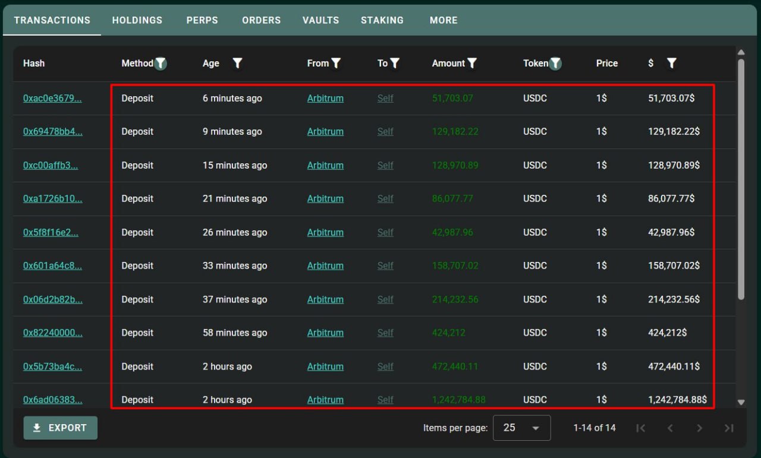The image size is (761, 458).
Task: Go to previous page arrow
Action: 670,428
